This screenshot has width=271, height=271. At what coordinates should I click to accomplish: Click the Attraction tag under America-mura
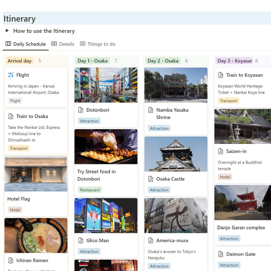click(159, 266)
